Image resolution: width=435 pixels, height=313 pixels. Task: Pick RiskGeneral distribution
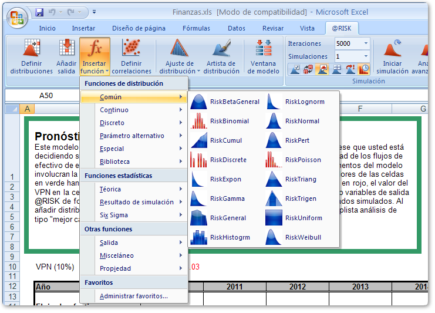click(225, 218)
